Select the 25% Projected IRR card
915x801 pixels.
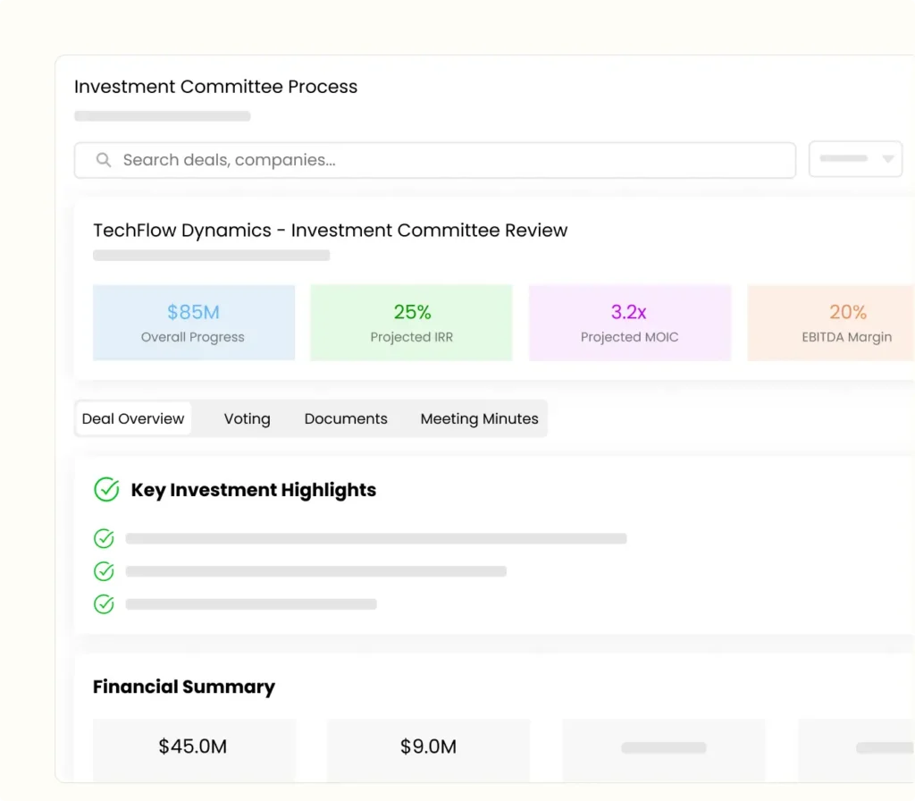pos(411,323)
